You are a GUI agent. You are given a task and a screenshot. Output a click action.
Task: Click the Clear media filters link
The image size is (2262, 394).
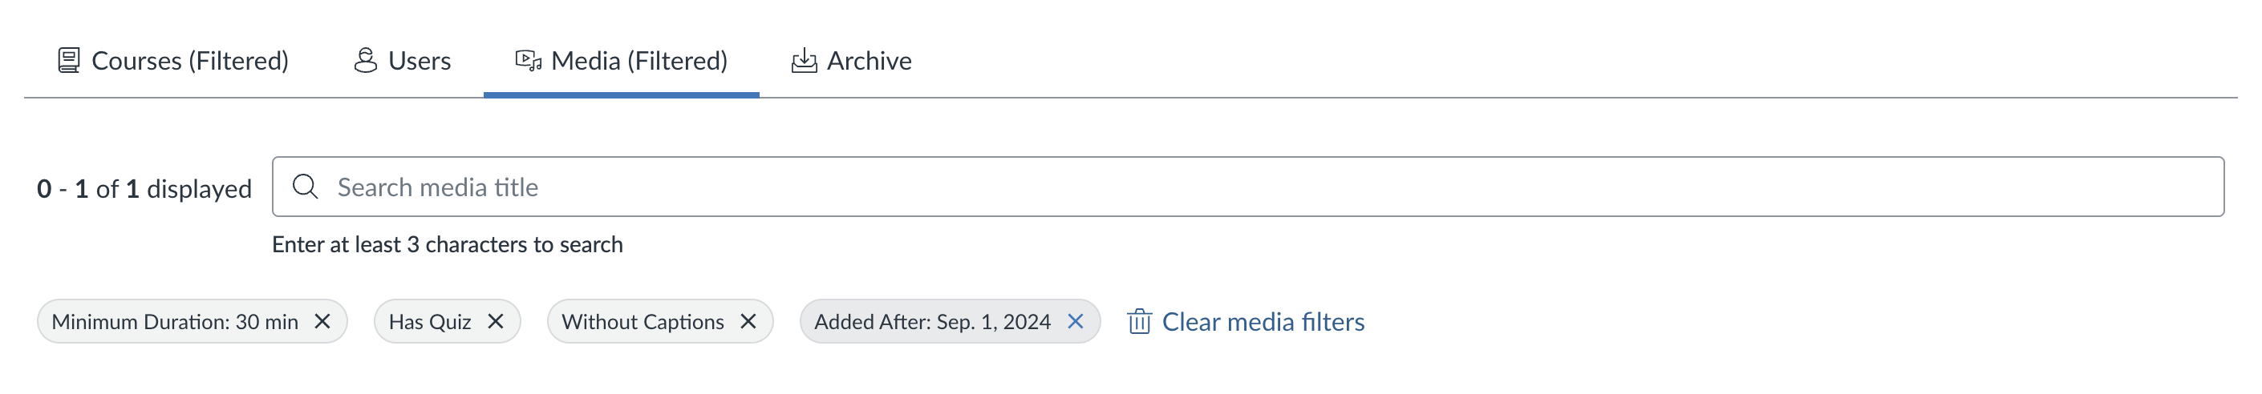(1262, 321)
